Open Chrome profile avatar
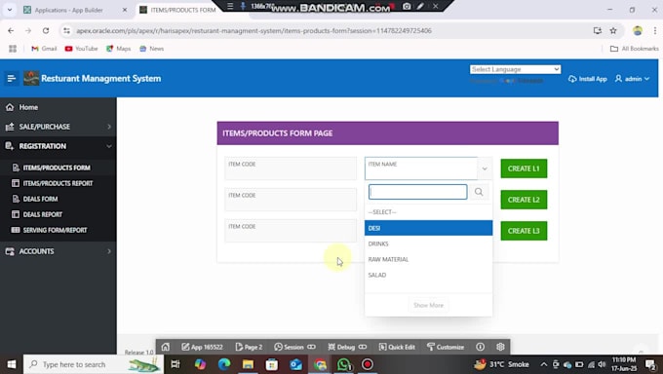663x374 pixels. coord(638,31)
